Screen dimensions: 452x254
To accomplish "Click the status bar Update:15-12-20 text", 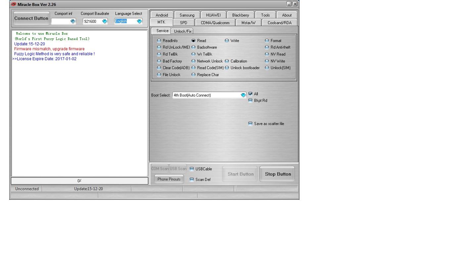I will point(88,189).
